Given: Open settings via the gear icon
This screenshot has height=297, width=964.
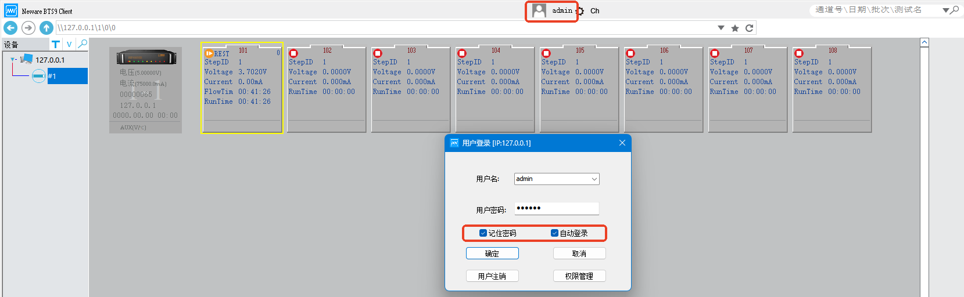Looking at the screenshot, I should coord(580,11).
